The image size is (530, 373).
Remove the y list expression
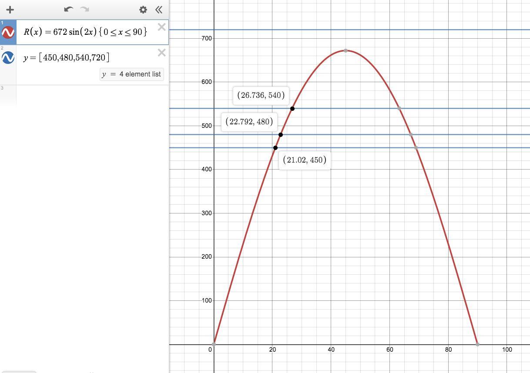[161, 53]
